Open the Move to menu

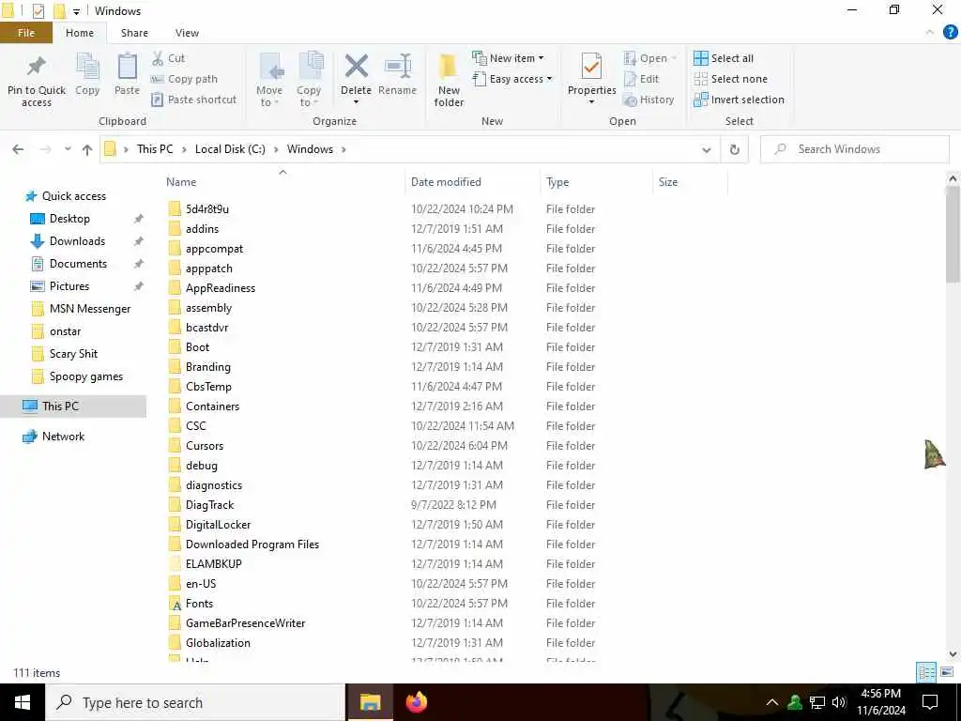[x=269, y=81]
